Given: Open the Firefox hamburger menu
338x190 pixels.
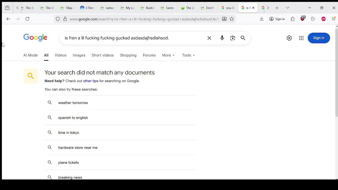Looking at the screenshot, I should pyautogui.click(x=334, y=19).
